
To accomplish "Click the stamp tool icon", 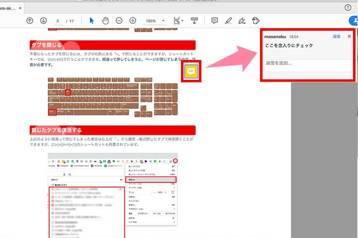I will [256, 21].
